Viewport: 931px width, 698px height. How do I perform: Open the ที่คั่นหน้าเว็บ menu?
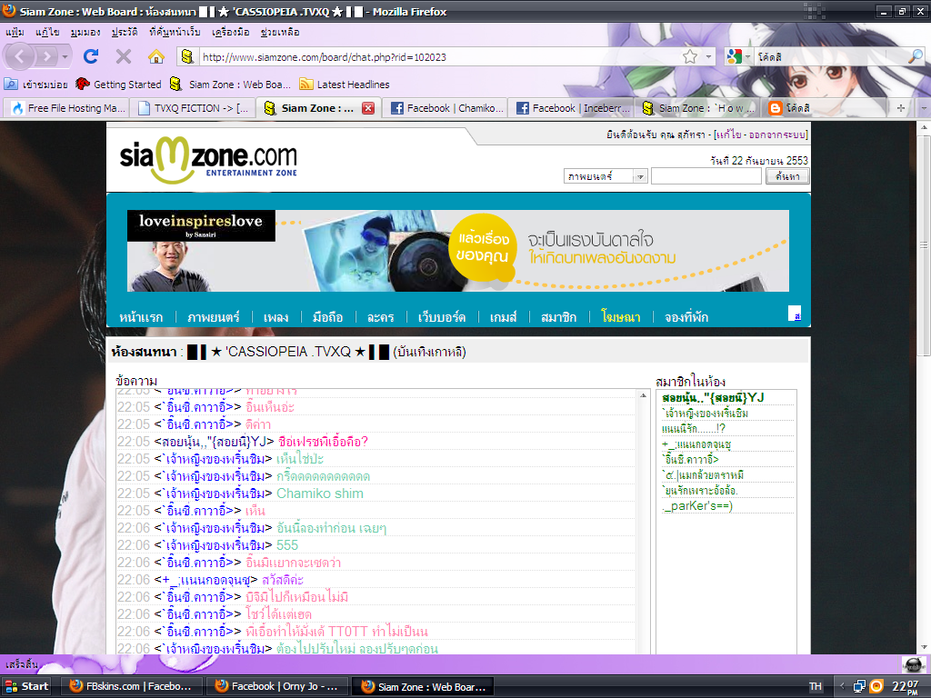(x=175, y=32)
